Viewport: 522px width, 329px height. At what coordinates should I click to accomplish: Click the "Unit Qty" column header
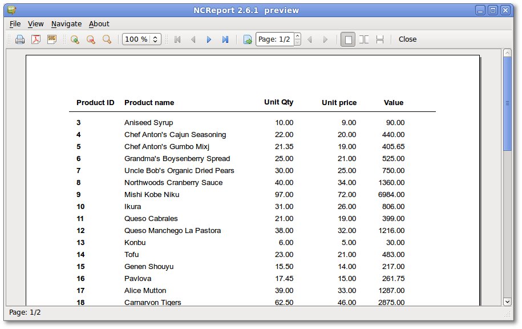click(x=278, y=102)
